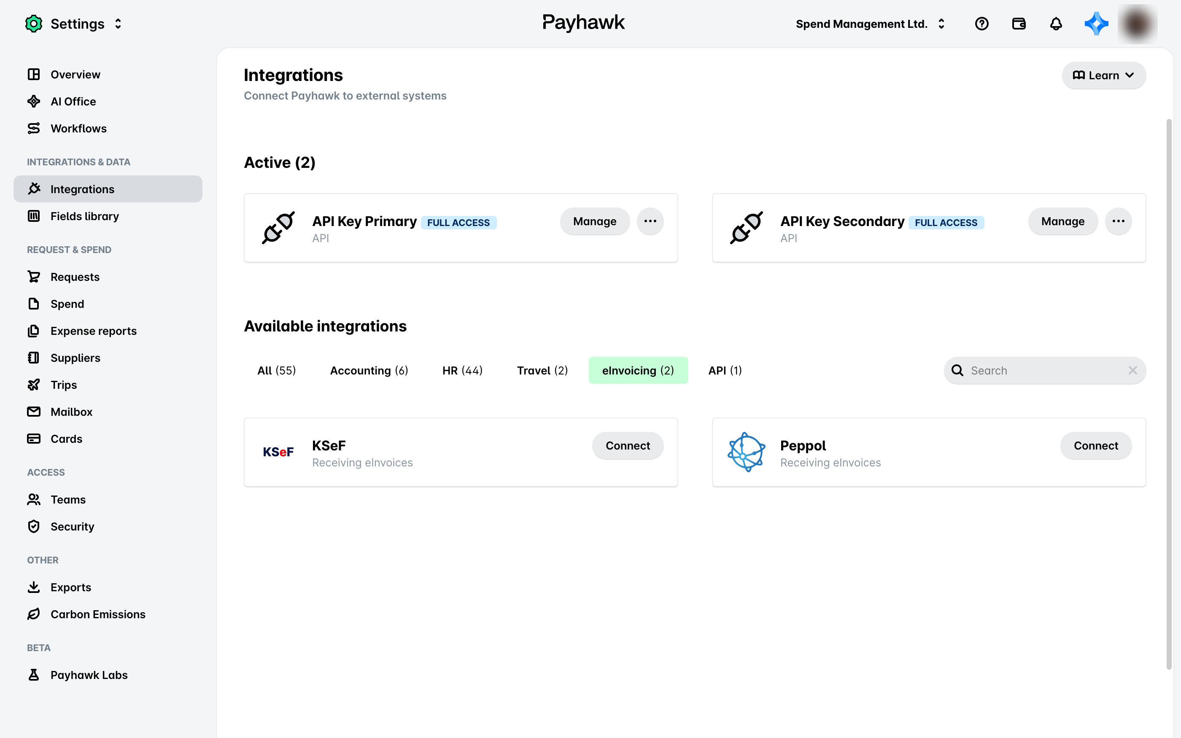
Task: Select the All (55) filter tab
Action: pyautogui.click(x=277, y=370)
